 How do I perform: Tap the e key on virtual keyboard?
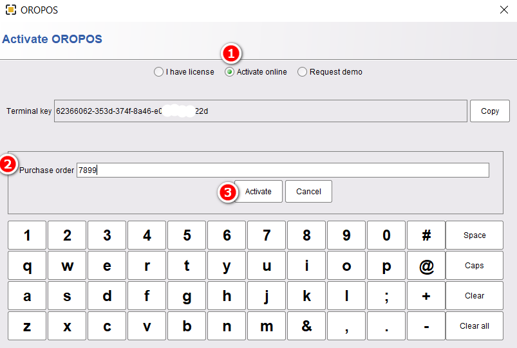107,266
